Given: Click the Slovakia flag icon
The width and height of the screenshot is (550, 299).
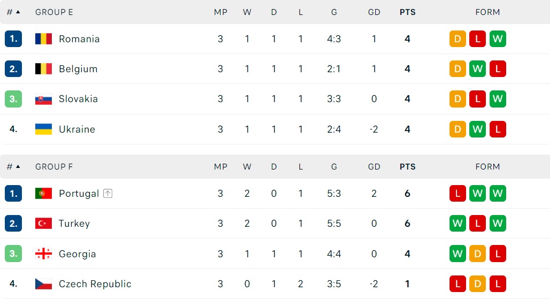Looking at the screenshot, I should [43, 99].
